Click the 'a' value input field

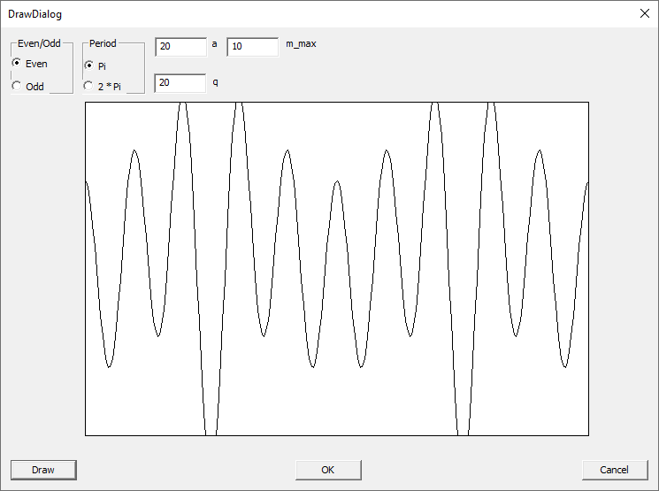(180, 46)
